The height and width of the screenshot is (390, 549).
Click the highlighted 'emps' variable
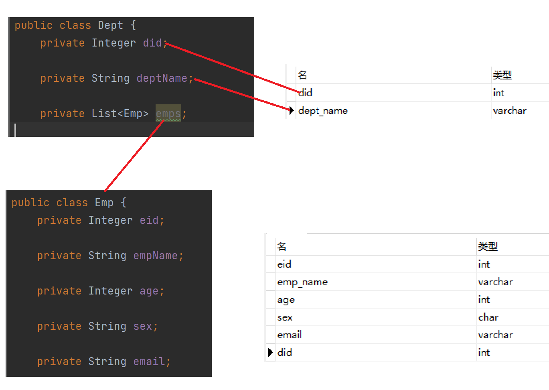168,114
